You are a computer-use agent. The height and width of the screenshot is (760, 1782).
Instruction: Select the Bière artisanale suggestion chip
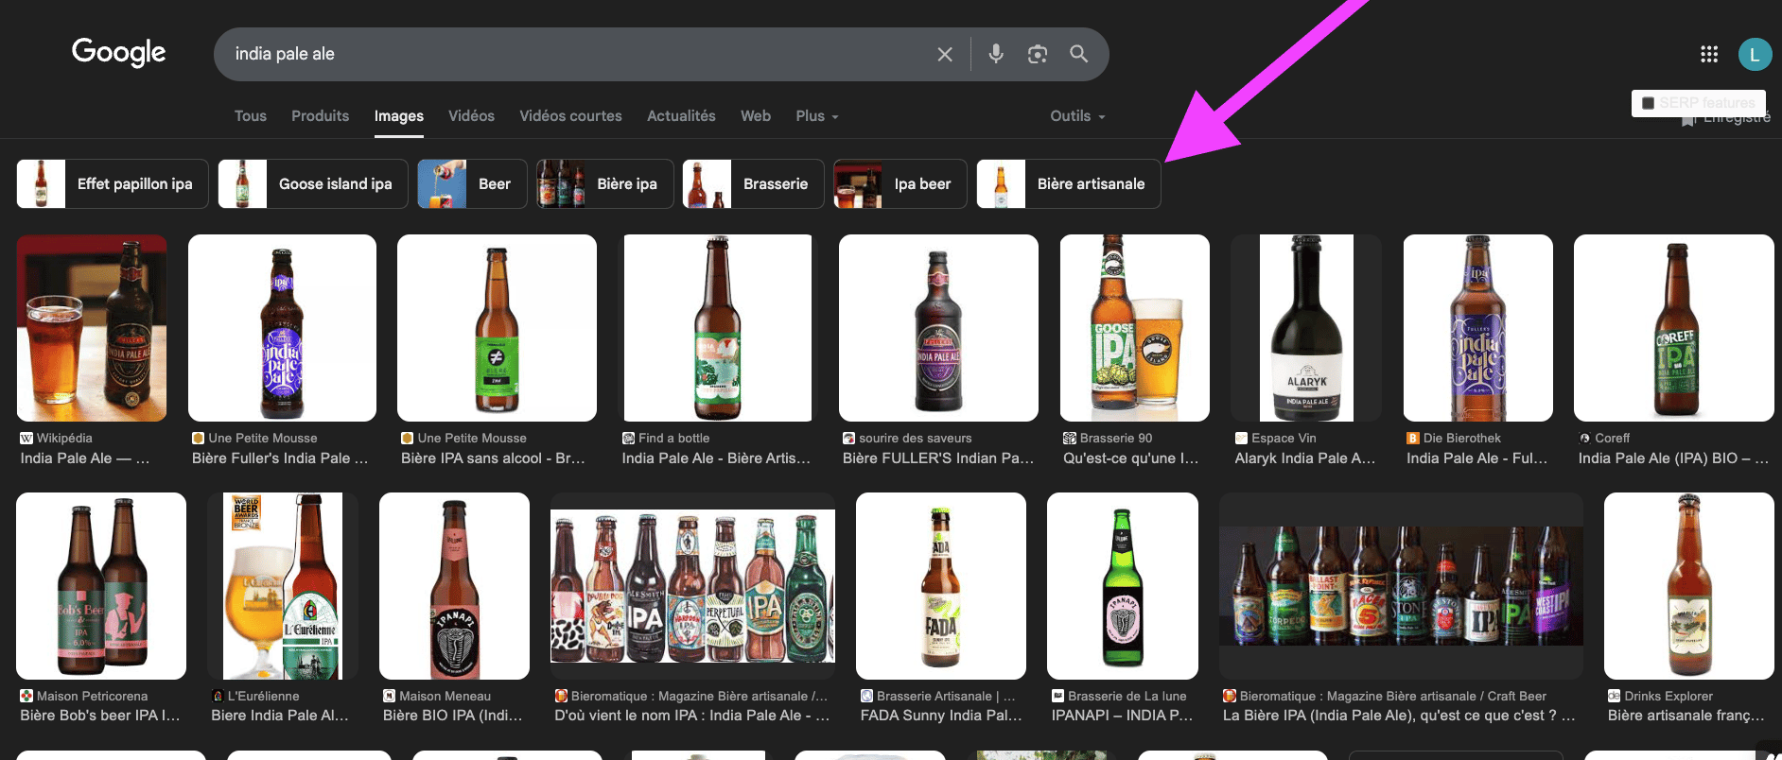(x=1069, y=183)
